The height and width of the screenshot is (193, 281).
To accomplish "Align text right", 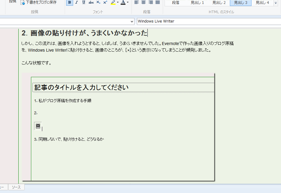I will pos(151,2).
